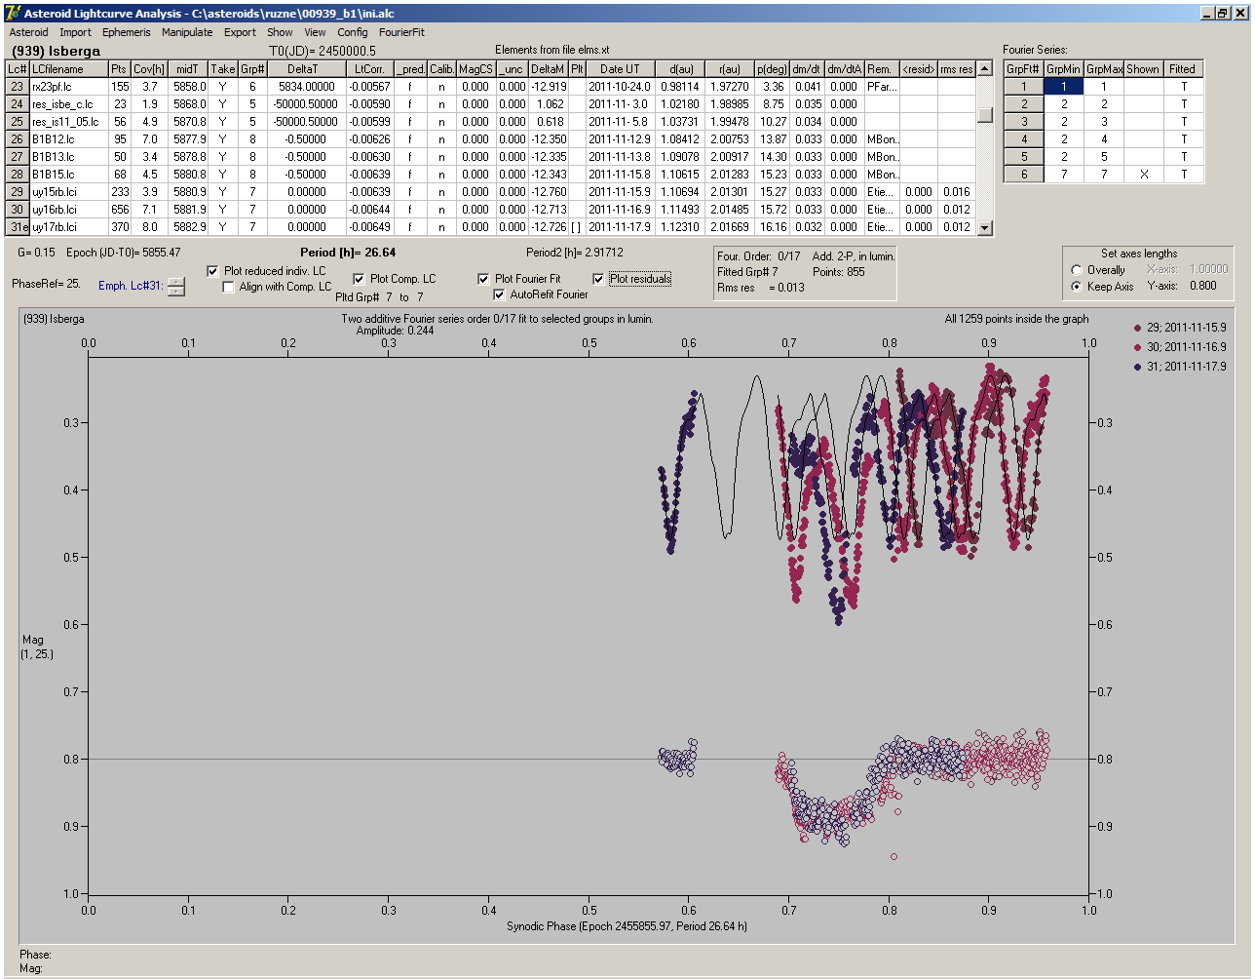Image resolution: width=1255 pixels, height=979 pixels.
Task: Click the Y-axis 0.800 value
Action: tap(1202, 287)
